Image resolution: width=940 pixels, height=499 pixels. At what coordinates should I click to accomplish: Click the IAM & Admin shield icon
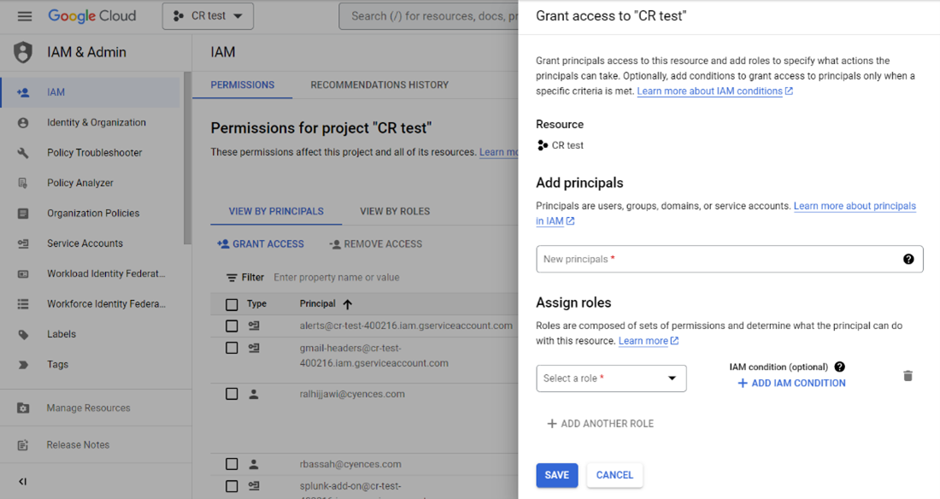pos(23,52)
